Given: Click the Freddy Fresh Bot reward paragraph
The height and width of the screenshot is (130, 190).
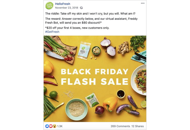Looking at the screenshot, I should tap(91, 21).
